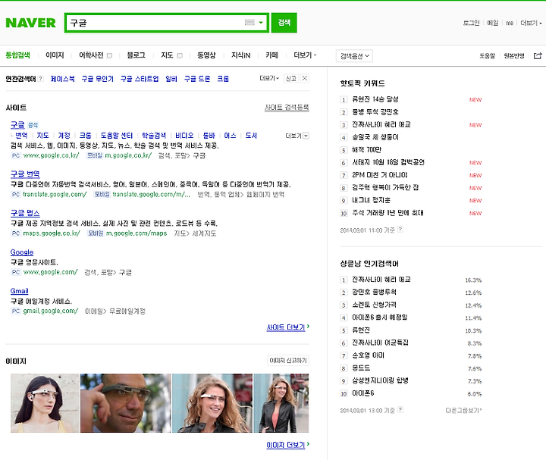This screenshot has width=546, height=460.
Task: Open the 메일 mail link in header
Action: coord(493,23)
